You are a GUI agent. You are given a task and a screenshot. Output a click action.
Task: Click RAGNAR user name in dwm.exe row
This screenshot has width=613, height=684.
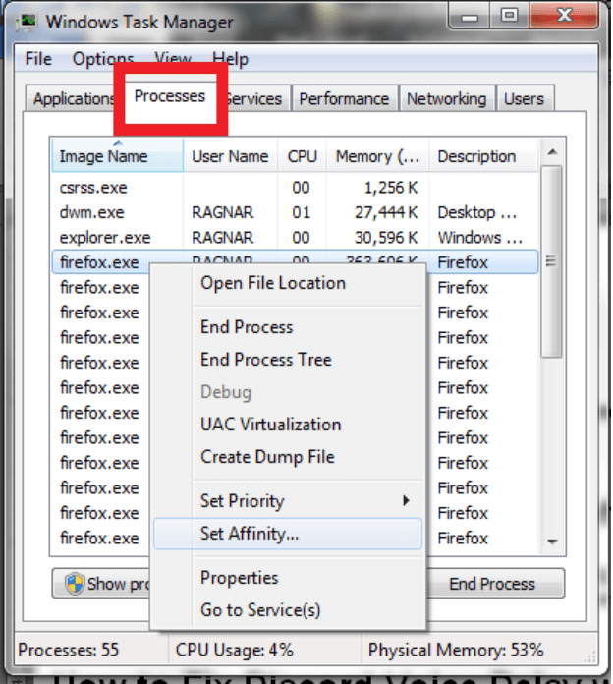(x=222, y=212)
